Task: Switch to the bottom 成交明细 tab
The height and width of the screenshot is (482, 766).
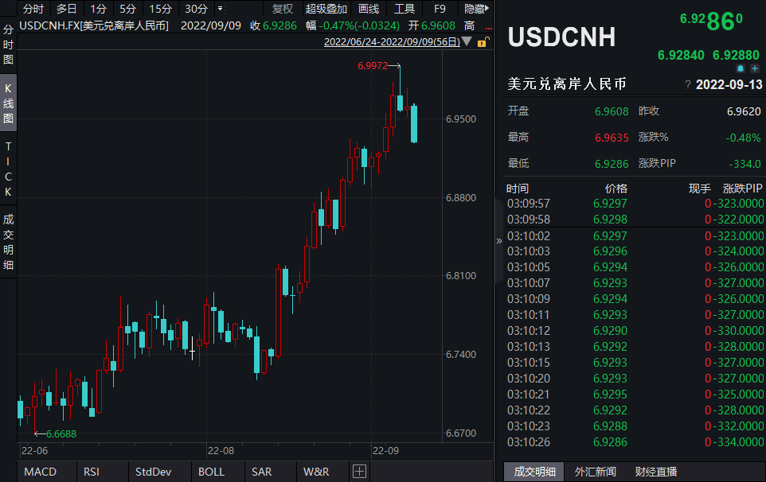Action: 534,472
